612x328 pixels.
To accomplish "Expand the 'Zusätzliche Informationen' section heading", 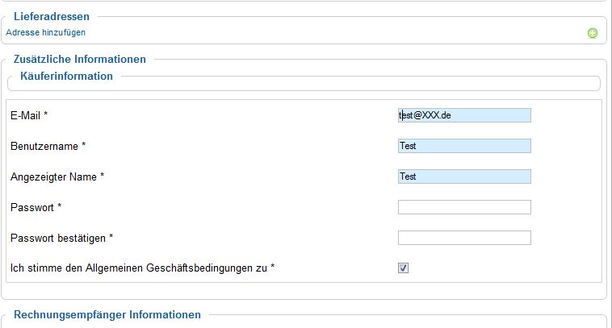I will (80, 59).
